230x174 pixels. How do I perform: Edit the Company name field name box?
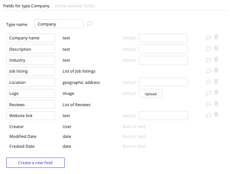31,38
